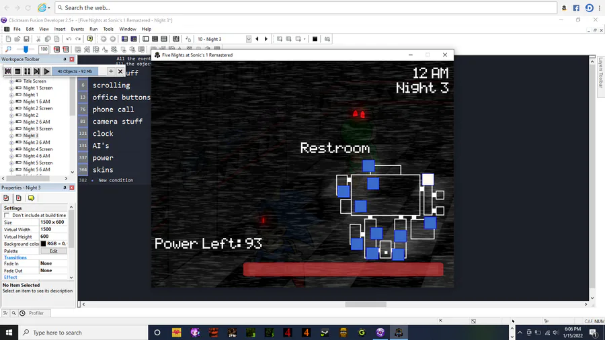Viewport: 605px width, 340px height.
Task: Click the yellow Help question mark icon
Action: click(x=90, y=39)
